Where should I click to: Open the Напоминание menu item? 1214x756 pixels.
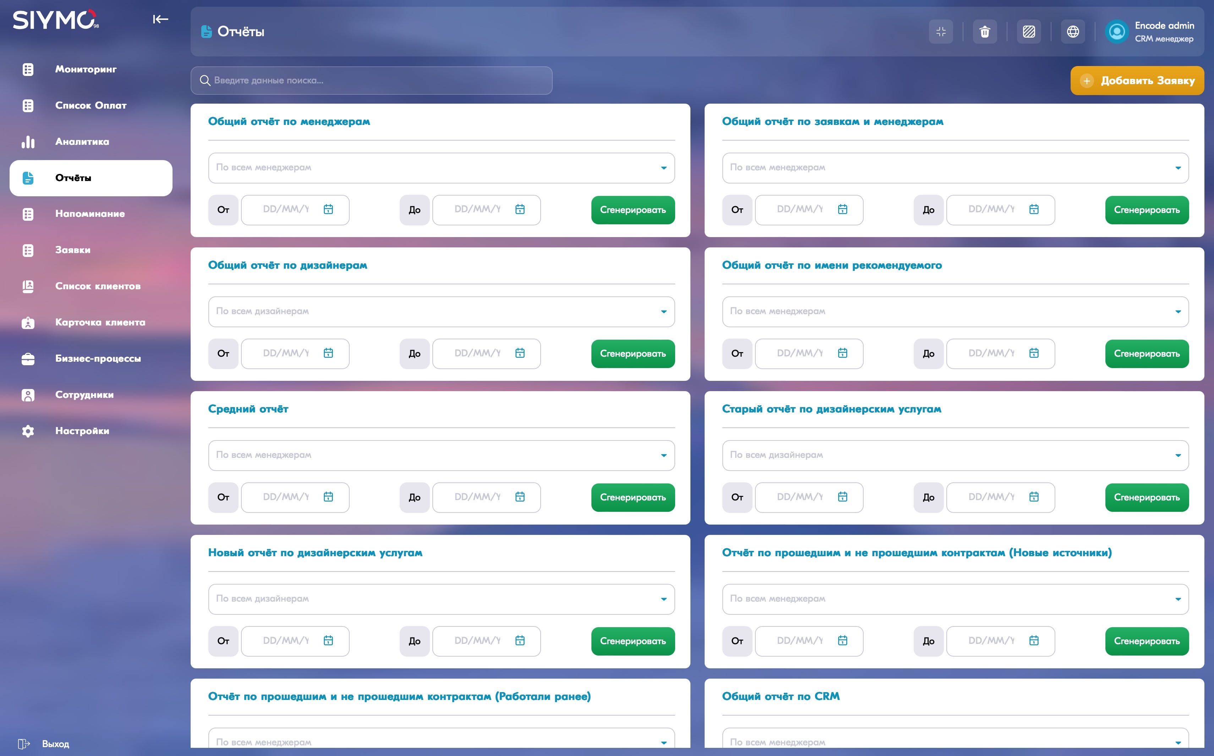(x=91, y=214)
